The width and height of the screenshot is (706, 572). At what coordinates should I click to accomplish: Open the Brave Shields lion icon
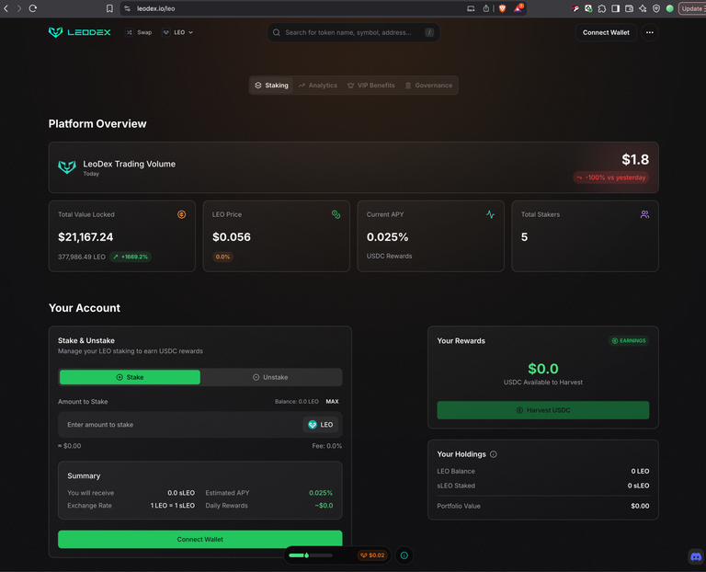click(503, 8)
